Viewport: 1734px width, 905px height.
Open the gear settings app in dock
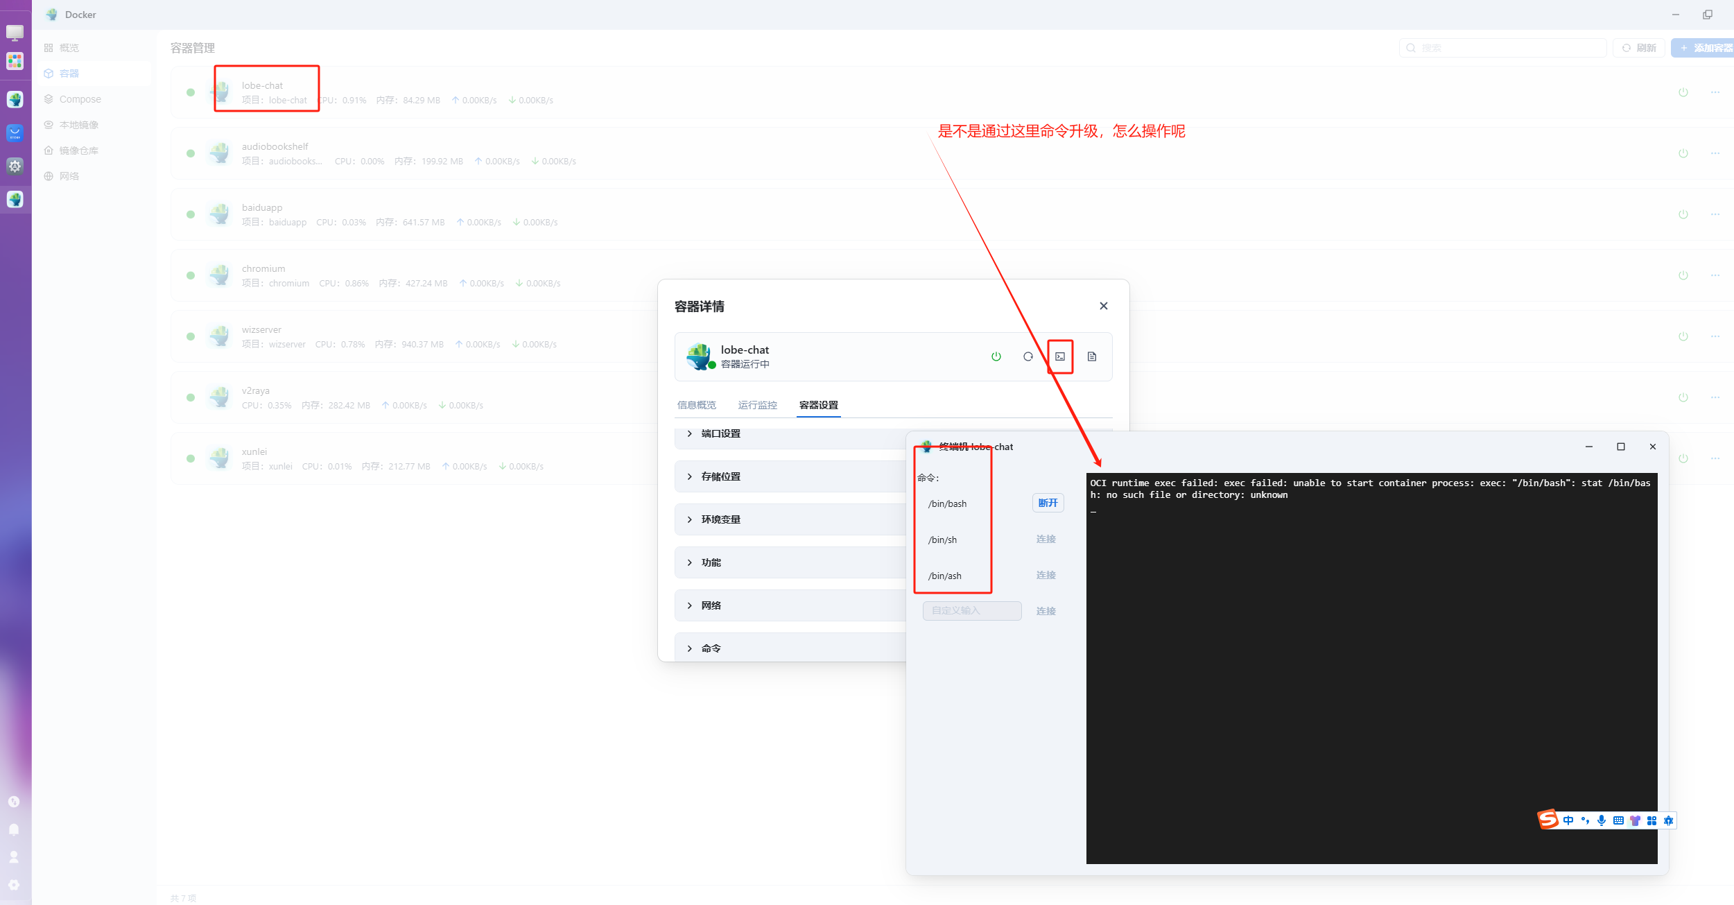pyautogui.click(x=15, y=166)
